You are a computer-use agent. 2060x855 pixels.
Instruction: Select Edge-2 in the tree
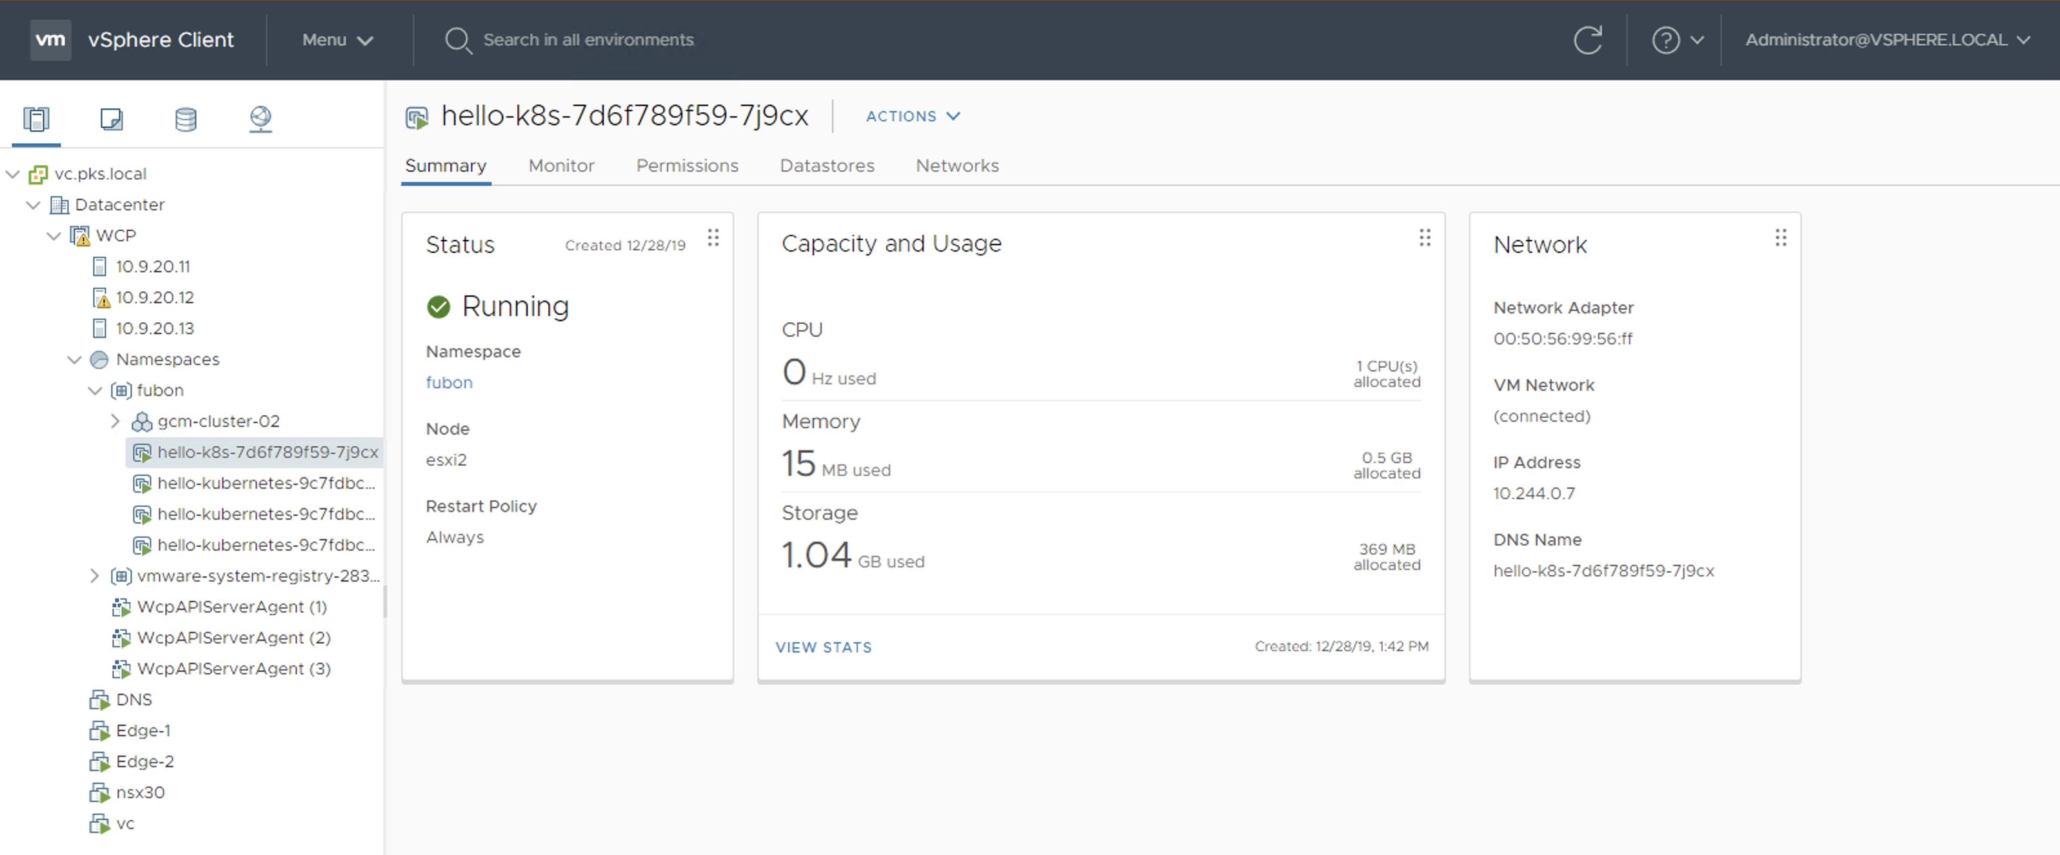(x=144, y=762)
